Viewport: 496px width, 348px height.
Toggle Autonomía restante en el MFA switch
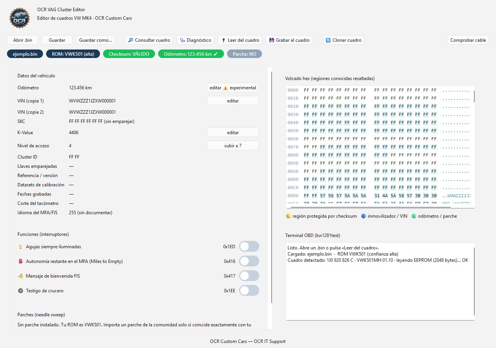point(249,261)
